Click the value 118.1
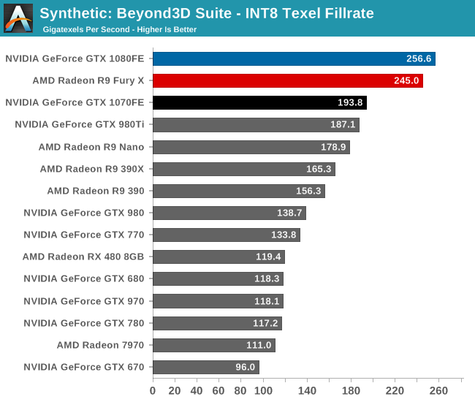The image size is (475, 402). click(x=267, y=301)
